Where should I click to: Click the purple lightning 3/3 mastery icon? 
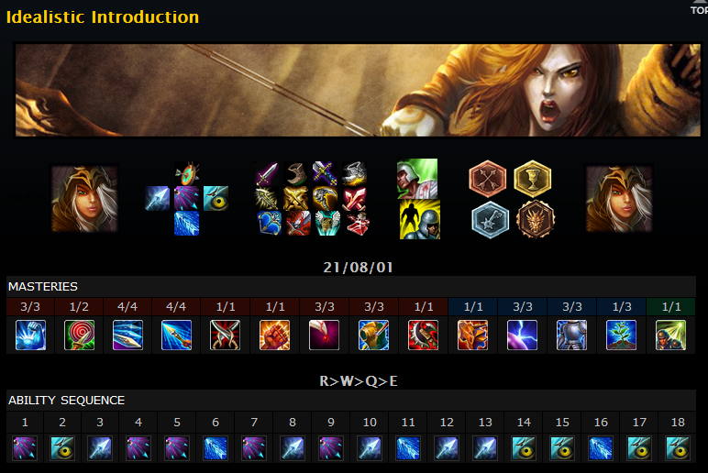pos(523,335)
